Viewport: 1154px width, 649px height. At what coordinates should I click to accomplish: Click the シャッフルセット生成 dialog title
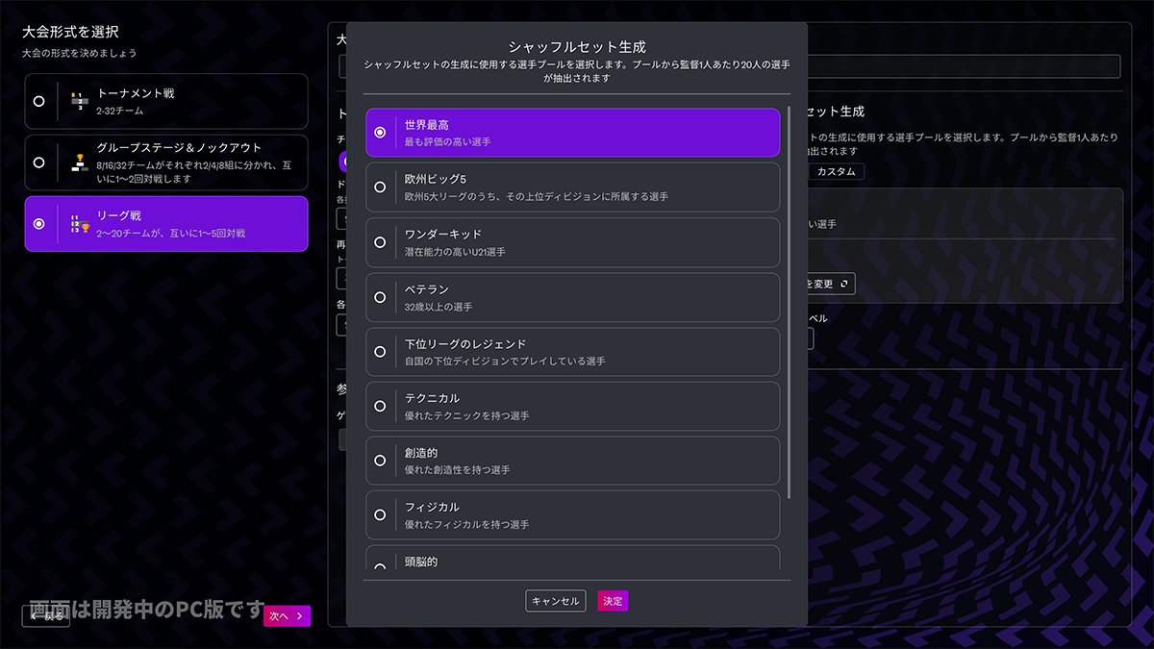click(x=577, y=46)
